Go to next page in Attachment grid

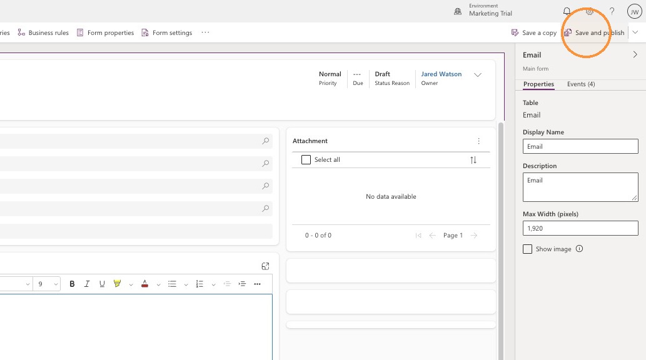[x=474, y=235]
